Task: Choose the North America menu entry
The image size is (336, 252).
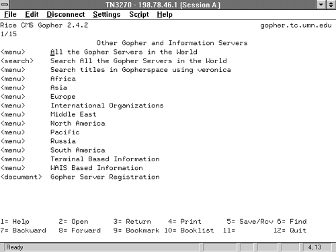Action: pos(78,124)
